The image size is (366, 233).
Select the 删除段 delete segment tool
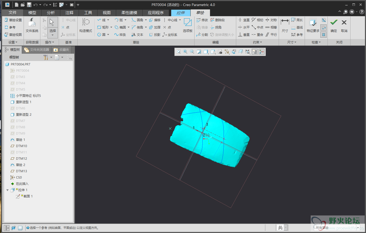[x=217, y=20]
